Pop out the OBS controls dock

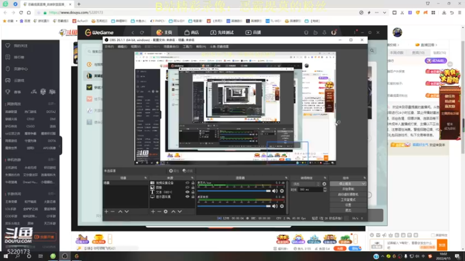pyautogui.click(x=364, y=178)
